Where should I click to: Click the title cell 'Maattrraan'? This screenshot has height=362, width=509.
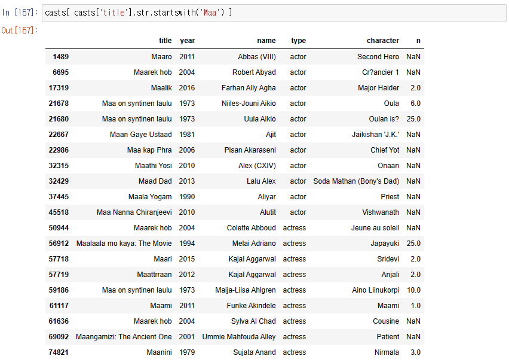tap(154, 275)
